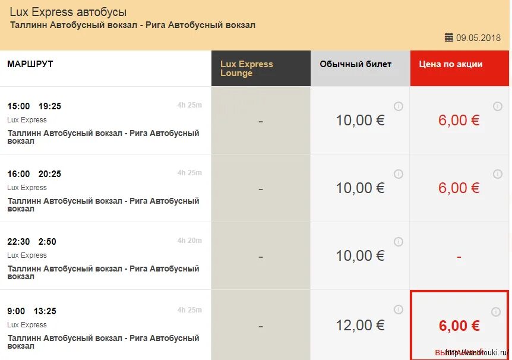
Task: Click the route name in the 22:30 row
Action: pos(103,272)
